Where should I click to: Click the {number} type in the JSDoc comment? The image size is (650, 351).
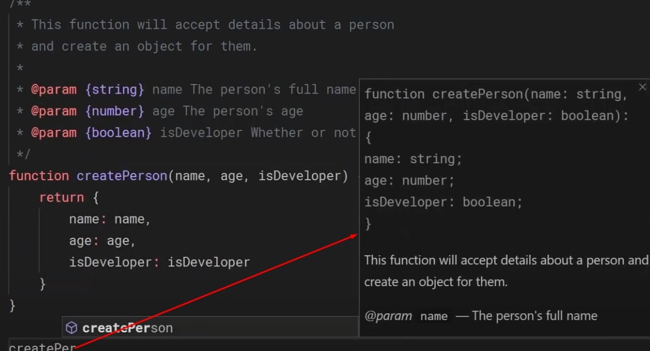click(x=114, y=111)
